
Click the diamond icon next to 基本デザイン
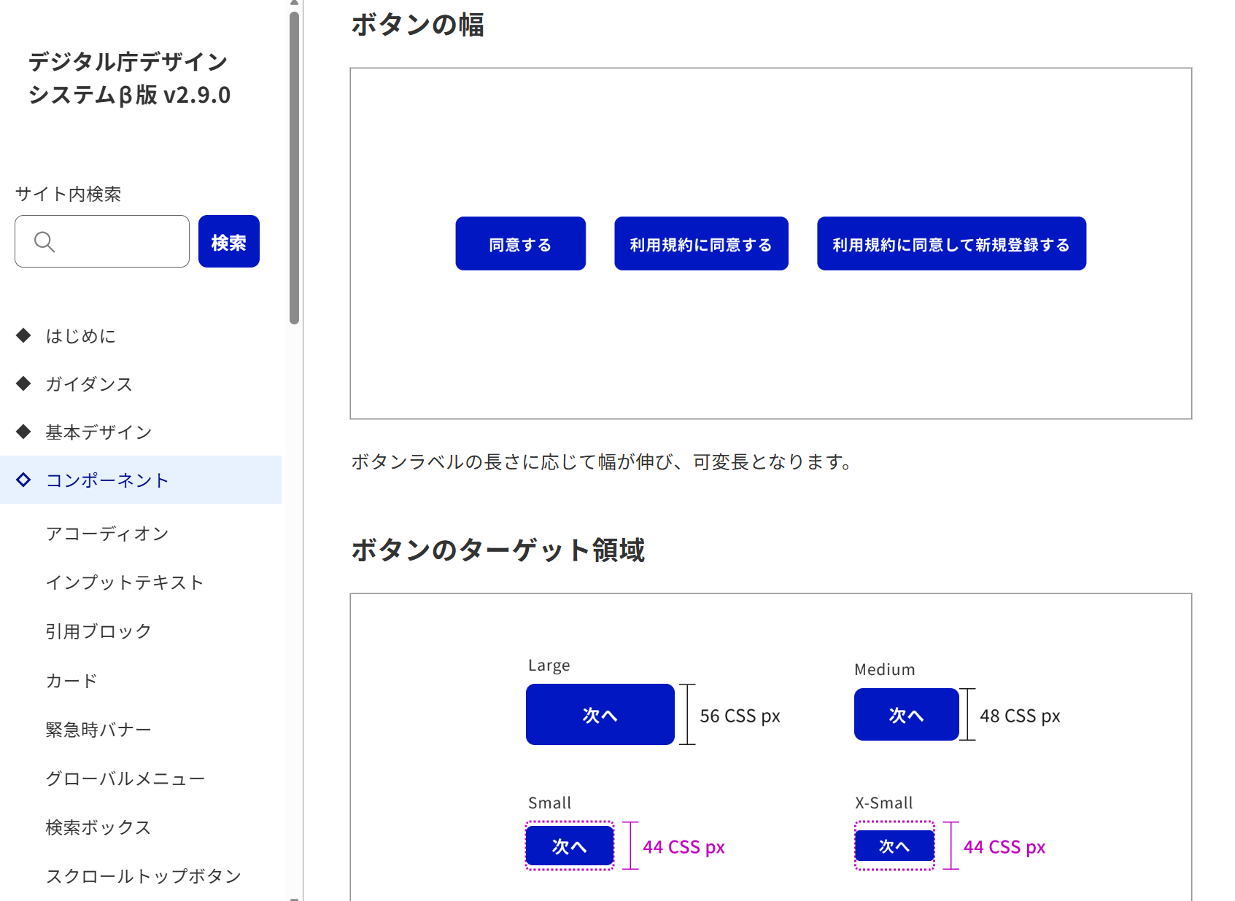23,432
